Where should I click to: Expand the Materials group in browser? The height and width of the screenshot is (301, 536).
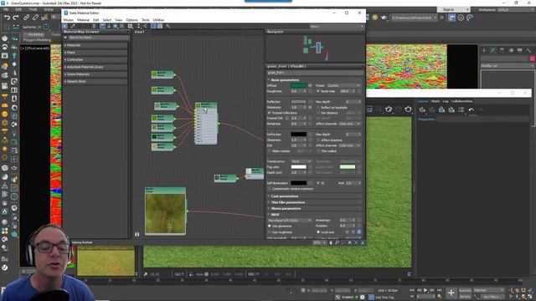click(95, 45)
